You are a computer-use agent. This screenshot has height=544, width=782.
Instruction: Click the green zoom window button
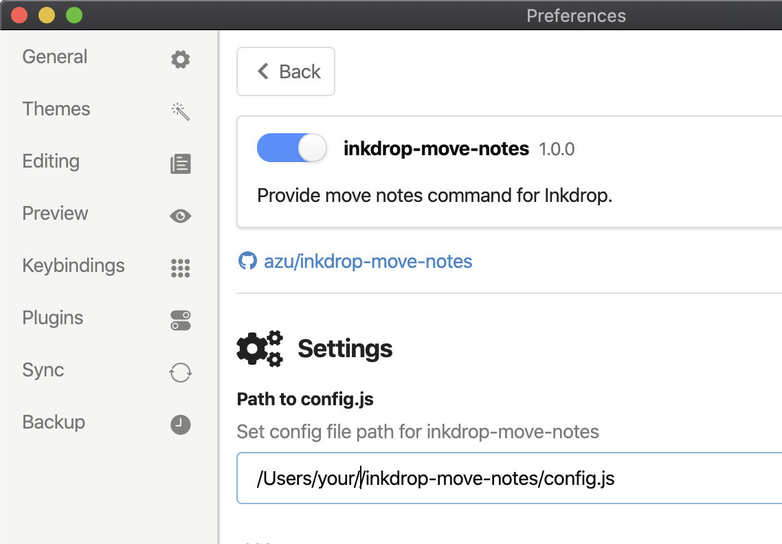[x=74, y=15]
